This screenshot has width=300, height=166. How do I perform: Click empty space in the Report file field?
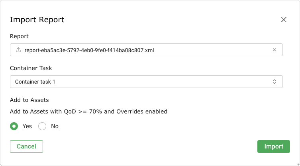click(211, 50)
